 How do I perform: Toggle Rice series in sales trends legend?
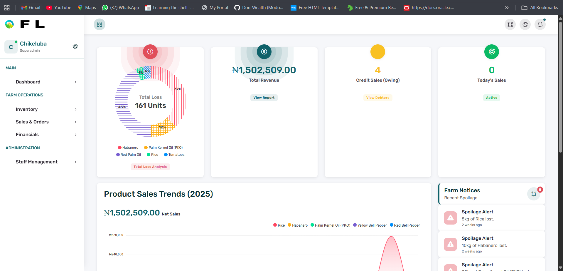point(279,225)
